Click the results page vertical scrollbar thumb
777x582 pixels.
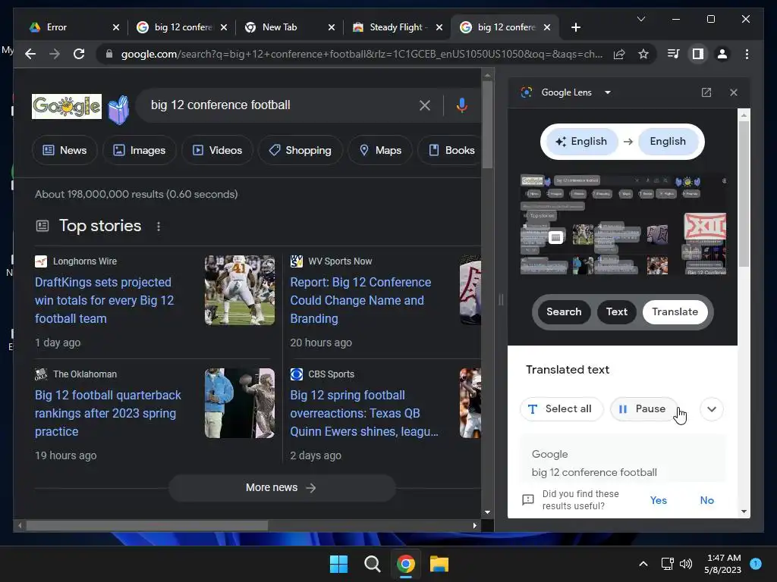pyautogui.click(x=487, y=124)
